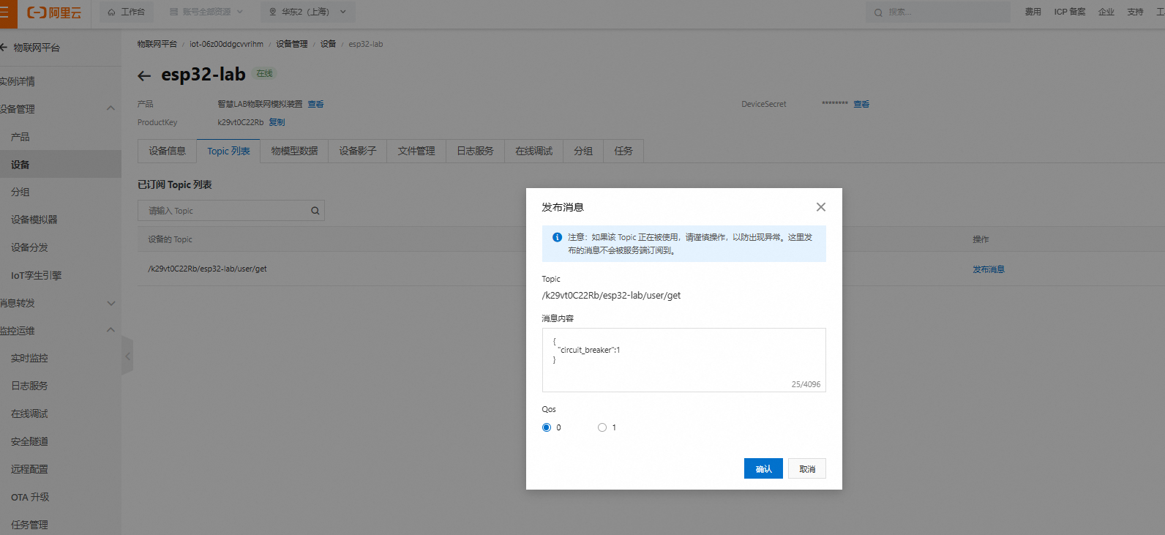Open the account resources dropdown
The image size is (1165, 535).
[206, 12]
